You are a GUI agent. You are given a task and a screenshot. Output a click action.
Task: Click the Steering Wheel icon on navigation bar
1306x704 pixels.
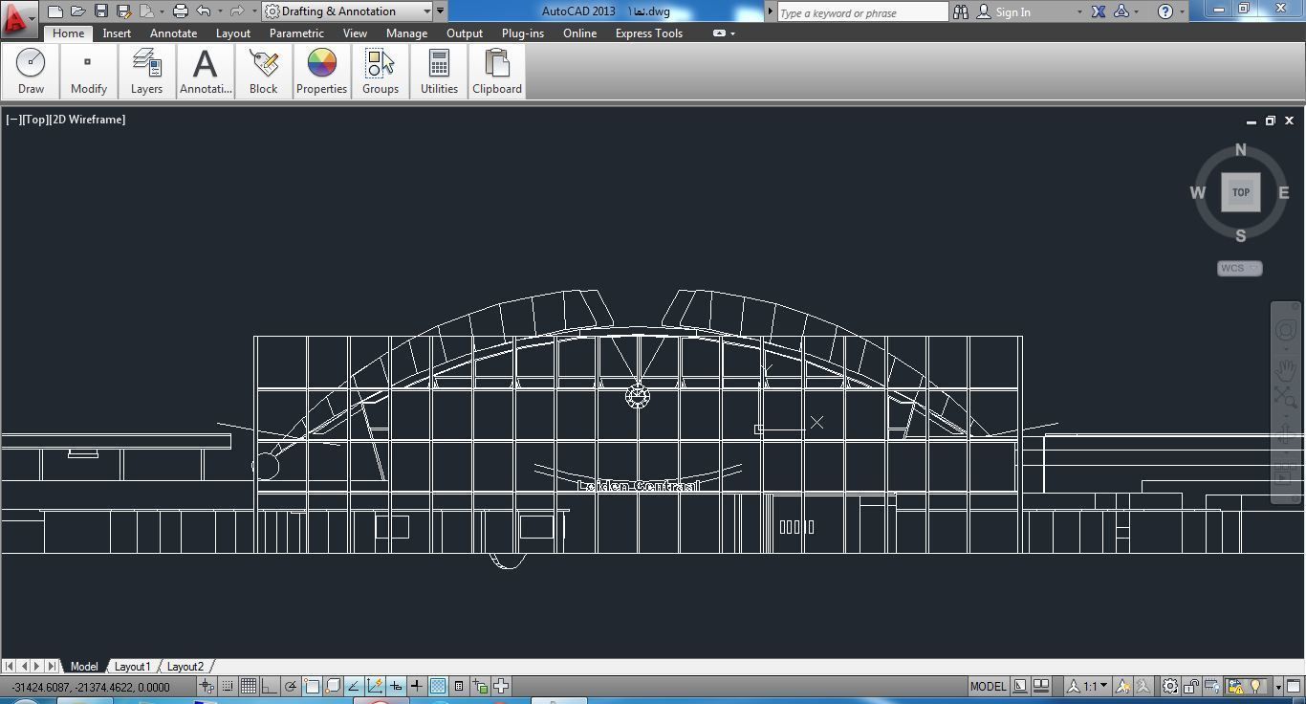(x=1285, y=331)
